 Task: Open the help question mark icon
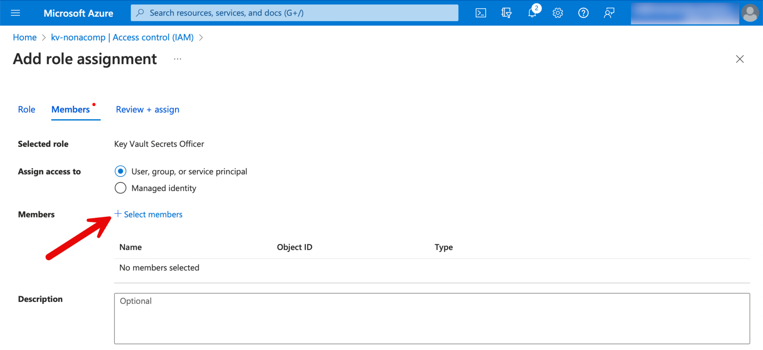point(583,13)
